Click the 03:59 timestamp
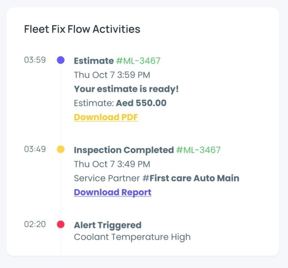 35,60
